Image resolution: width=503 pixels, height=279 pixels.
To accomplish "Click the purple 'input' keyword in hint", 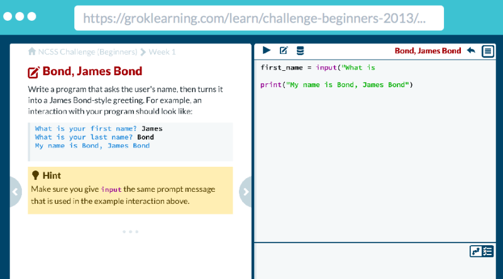I will coord(111,189).
